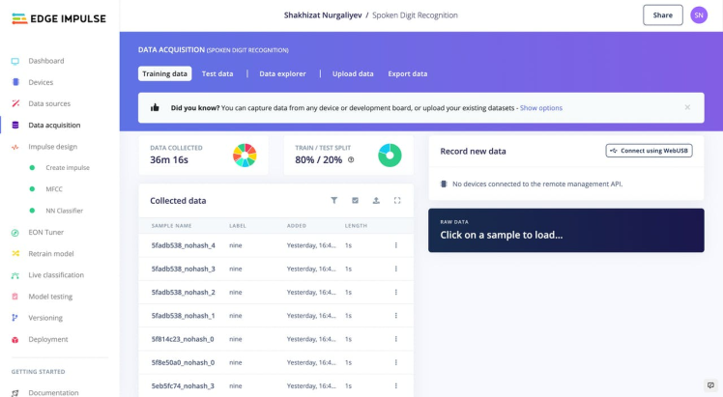This screenshot has width=723, height=397.
Task: Dismiss the Did you know banner
Action: click(x=687, y=107)
